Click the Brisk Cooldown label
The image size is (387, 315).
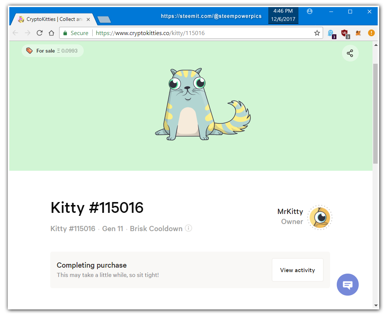(x=156, y=229)
